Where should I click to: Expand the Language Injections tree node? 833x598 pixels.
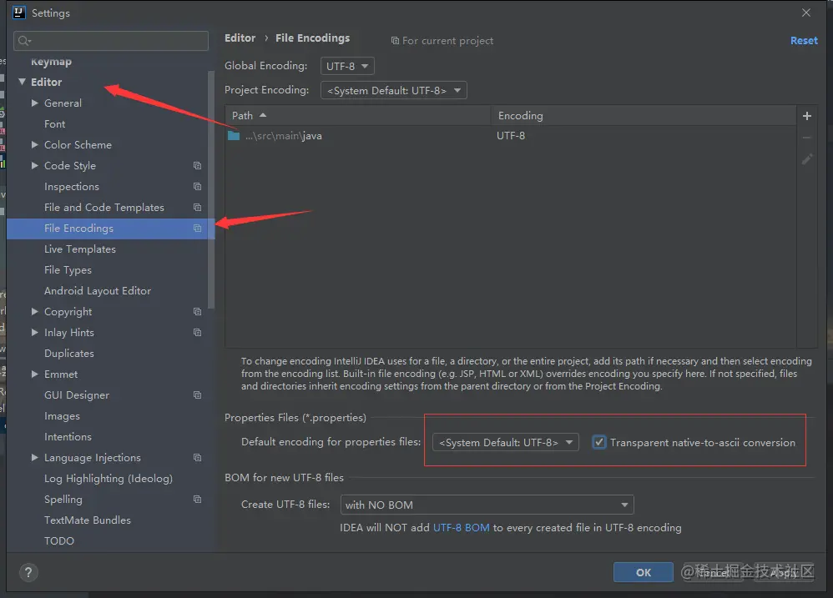tap(34, 457)
